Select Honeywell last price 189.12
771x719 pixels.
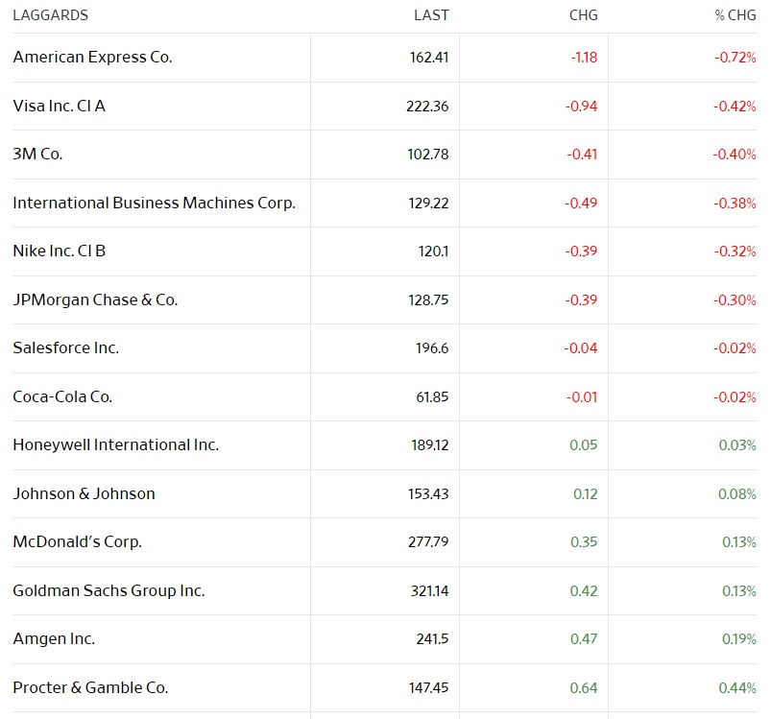coord(430,444)
